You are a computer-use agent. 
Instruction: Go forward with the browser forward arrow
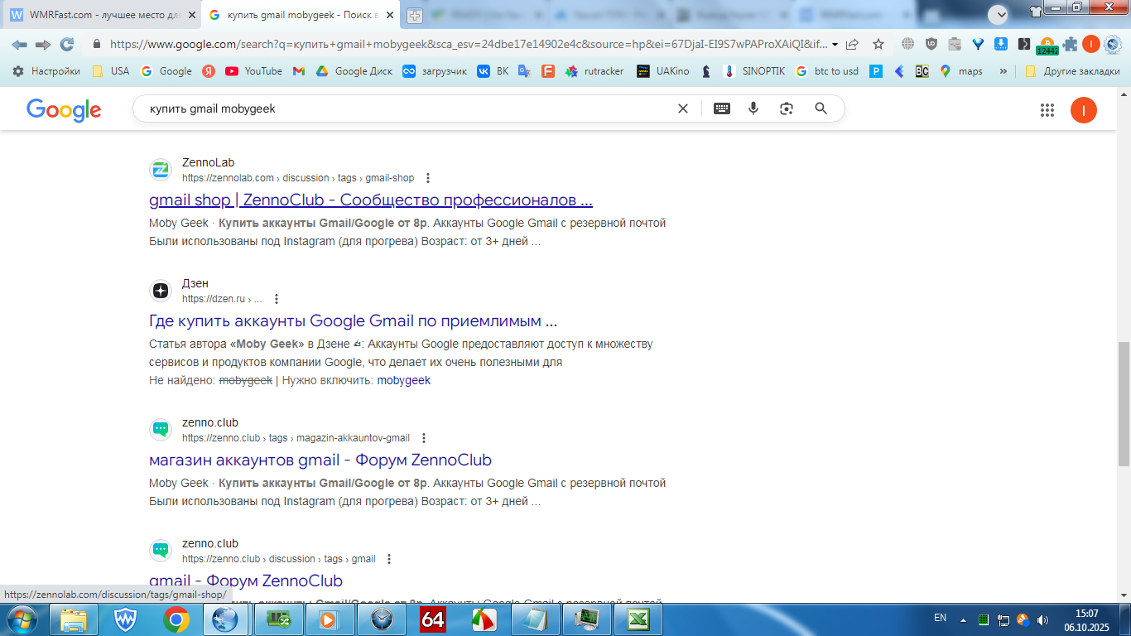tap(43, 45)
